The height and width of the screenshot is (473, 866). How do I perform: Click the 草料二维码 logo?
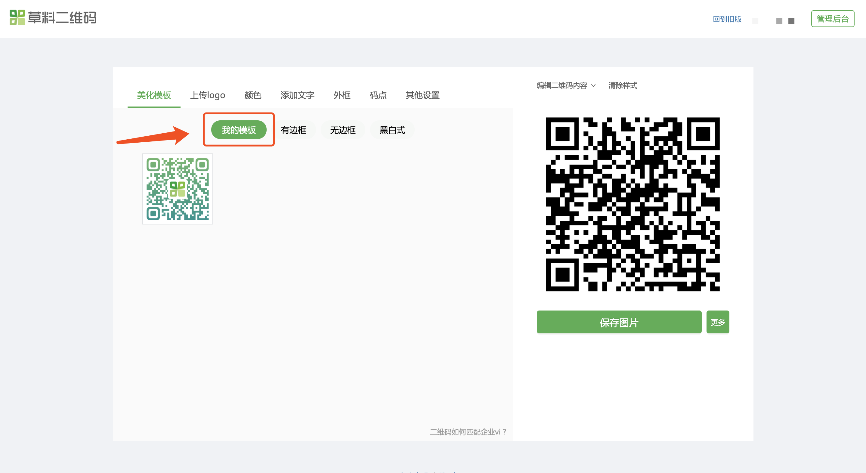(x=53, y=17)
